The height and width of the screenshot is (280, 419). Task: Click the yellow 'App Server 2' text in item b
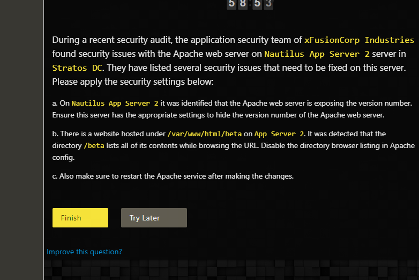point(279,134)
